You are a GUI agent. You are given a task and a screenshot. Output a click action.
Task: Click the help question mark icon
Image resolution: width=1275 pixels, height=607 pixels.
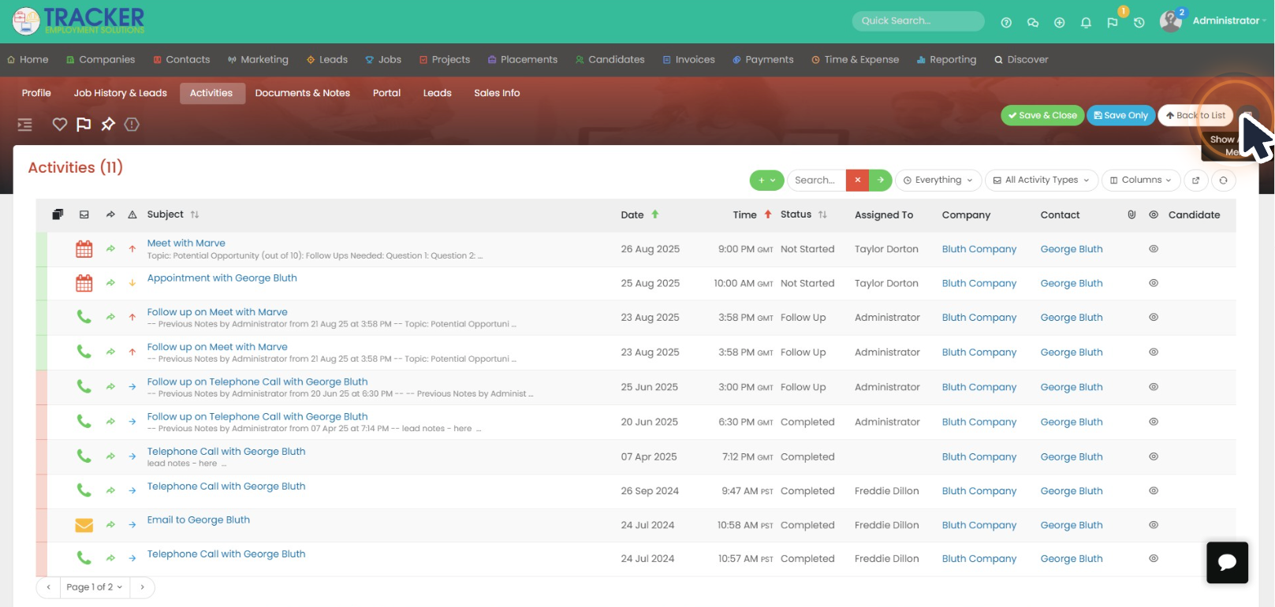[x=1006, y=23]
